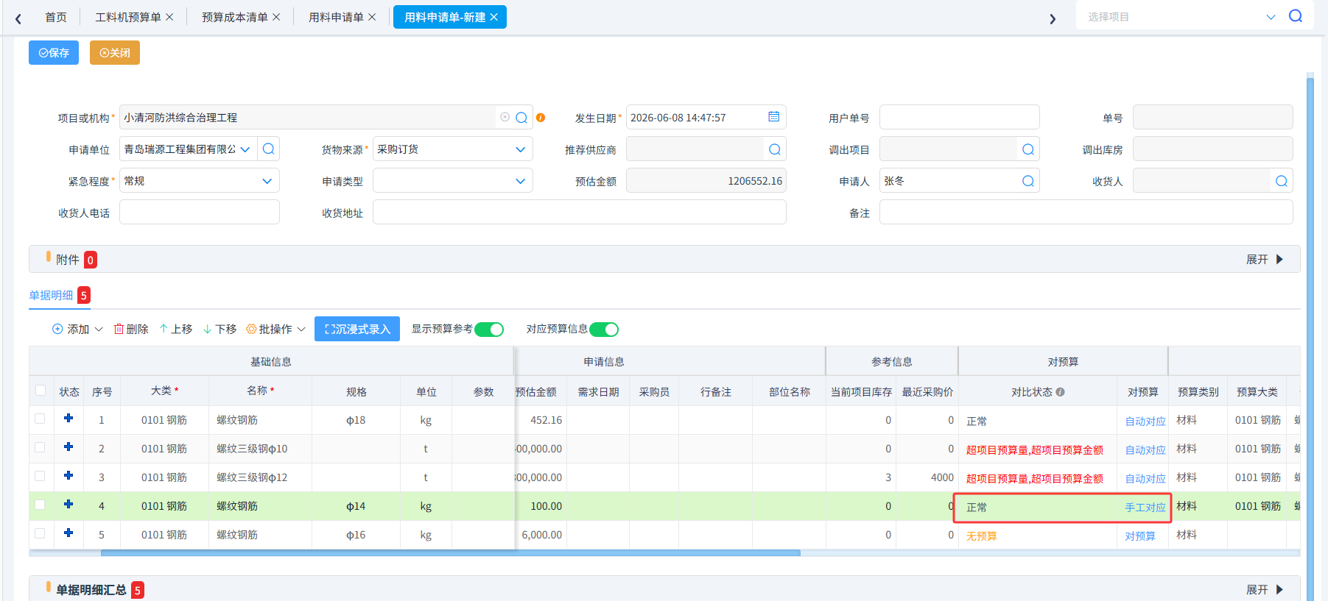This screenshot has height=601, width=1328.
Task: Click the 备注 input field
Action: point(1086,213)
